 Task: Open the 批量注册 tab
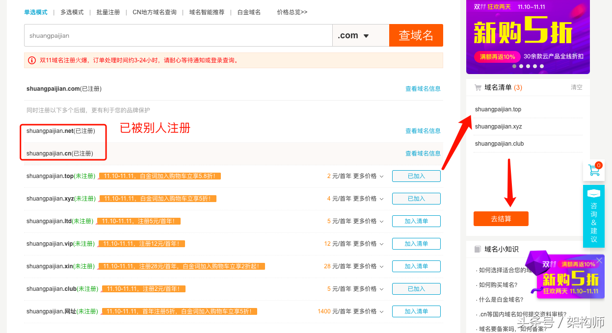point(108,12)
